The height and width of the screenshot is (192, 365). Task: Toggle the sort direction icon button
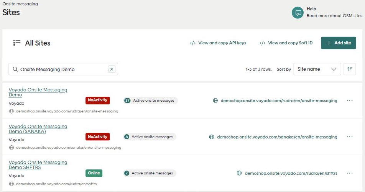[350, 69]
